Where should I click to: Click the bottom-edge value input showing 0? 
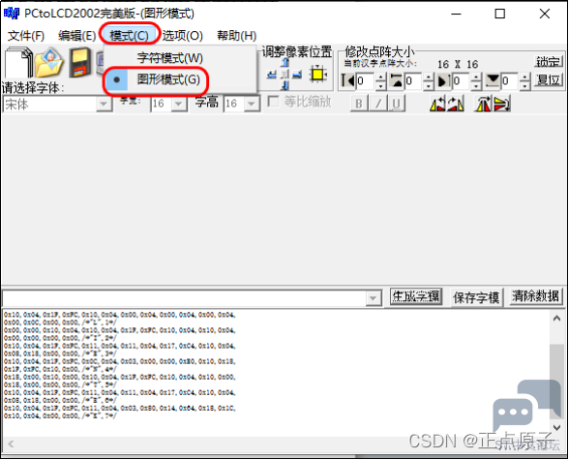point(510,80)
